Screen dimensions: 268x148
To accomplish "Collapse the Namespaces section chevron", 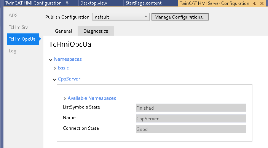I will (51, 60).
